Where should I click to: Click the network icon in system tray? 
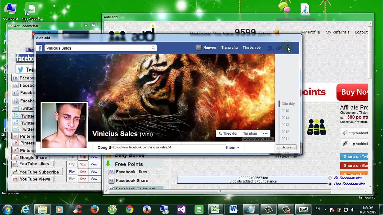click(346, 210)
